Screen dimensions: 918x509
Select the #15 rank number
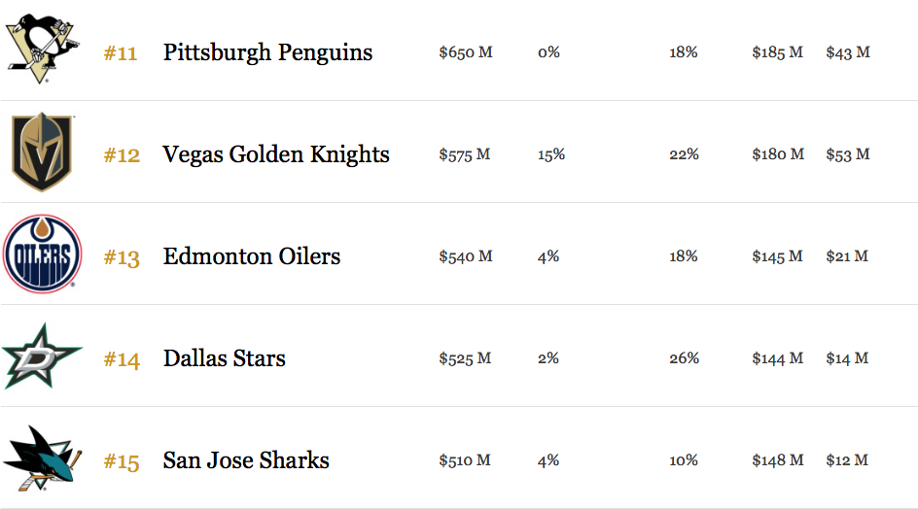[122, 461]
